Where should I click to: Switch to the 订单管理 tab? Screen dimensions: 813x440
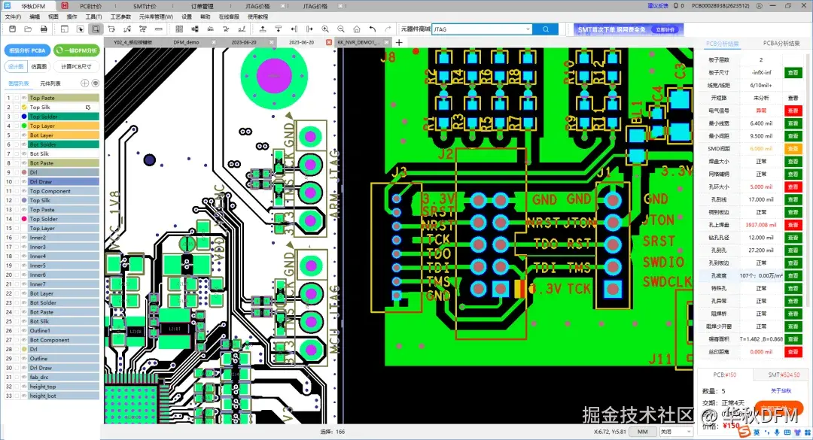(202, 6)
